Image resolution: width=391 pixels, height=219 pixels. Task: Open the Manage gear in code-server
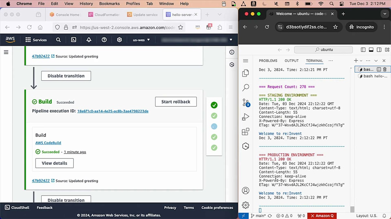coord(246,205)
